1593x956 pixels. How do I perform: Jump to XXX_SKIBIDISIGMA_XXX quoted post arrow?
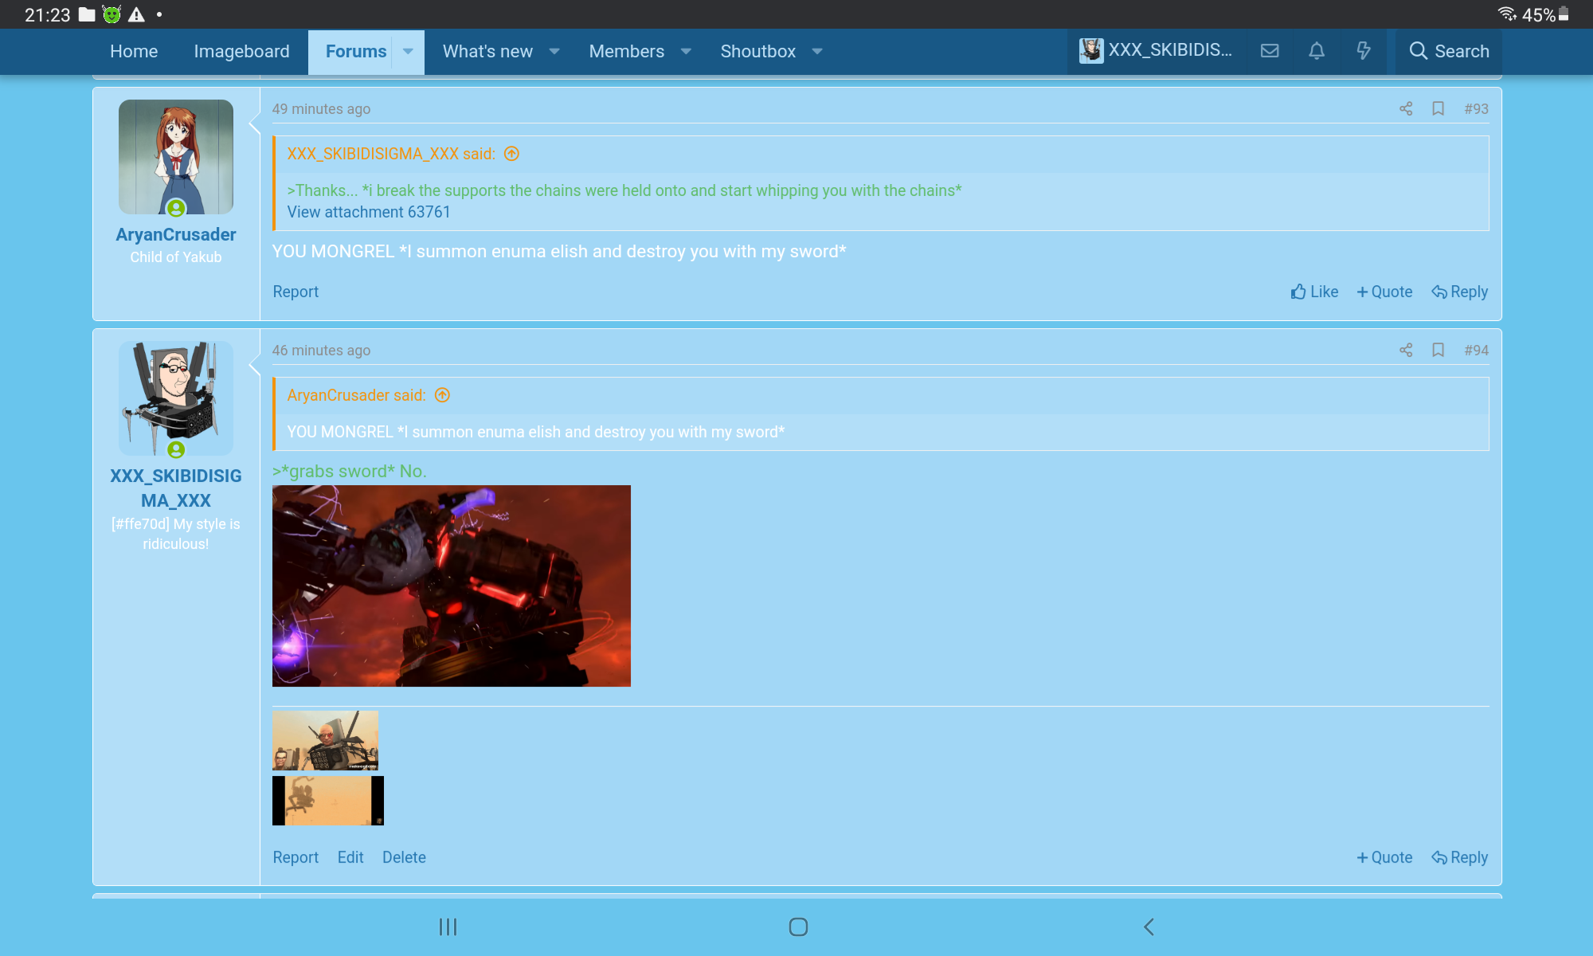511,154
